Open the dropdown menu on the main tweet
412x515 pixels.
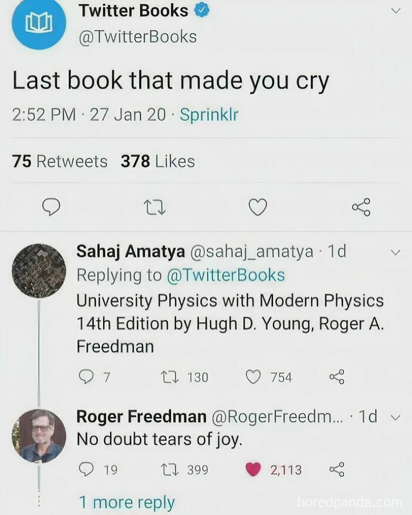click(394, 11)
